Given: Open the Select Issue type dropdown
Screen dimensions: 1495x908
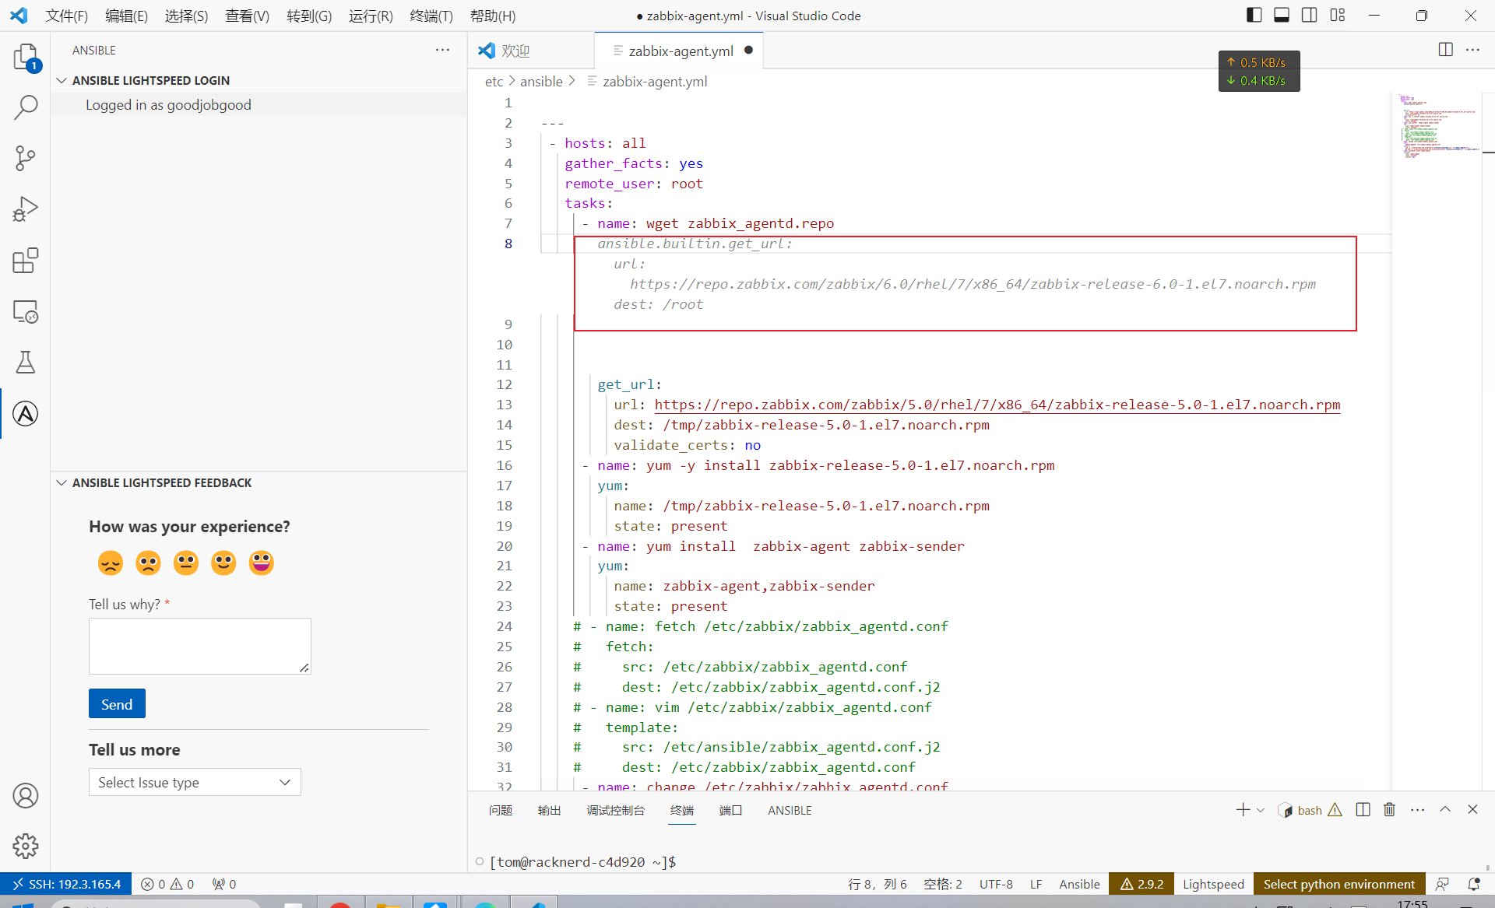Looking at the screenshot, I should 195,782.
